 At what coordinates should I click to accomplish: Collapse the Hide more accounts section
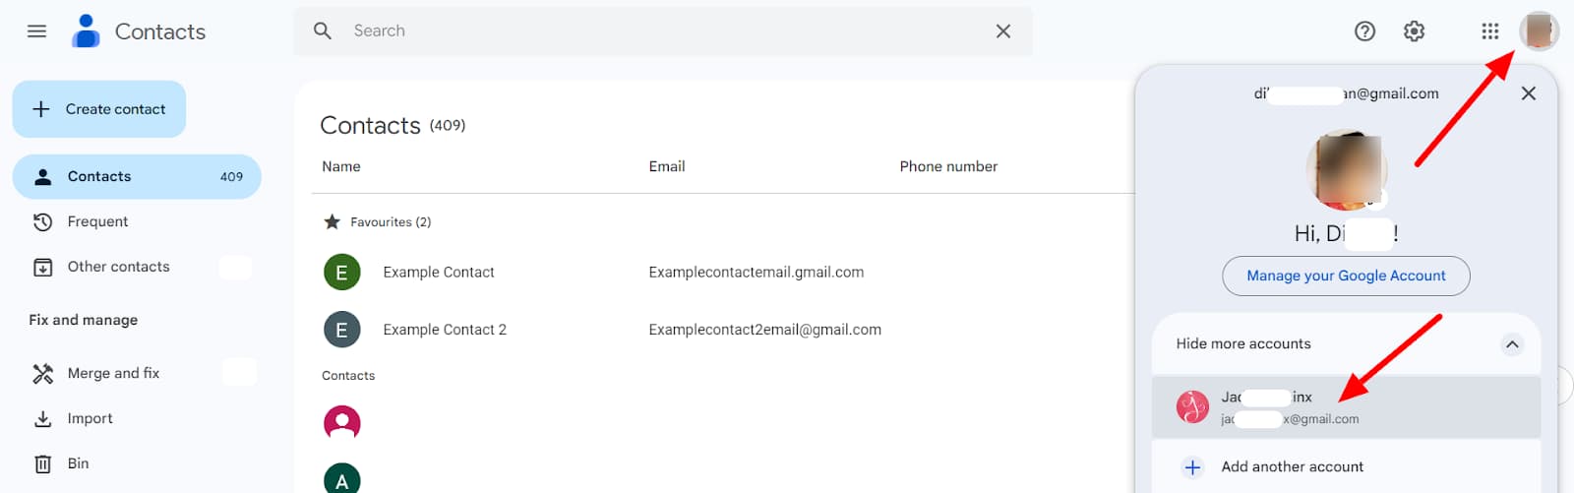pyautogui.click(x=1346, y=343)
